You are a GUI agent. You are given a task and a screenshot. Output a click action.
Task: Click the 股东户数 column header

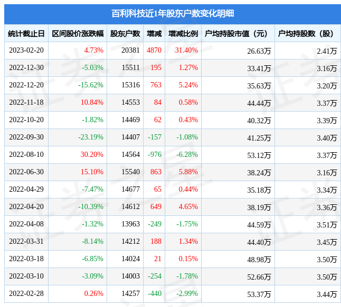coord(125,34)
